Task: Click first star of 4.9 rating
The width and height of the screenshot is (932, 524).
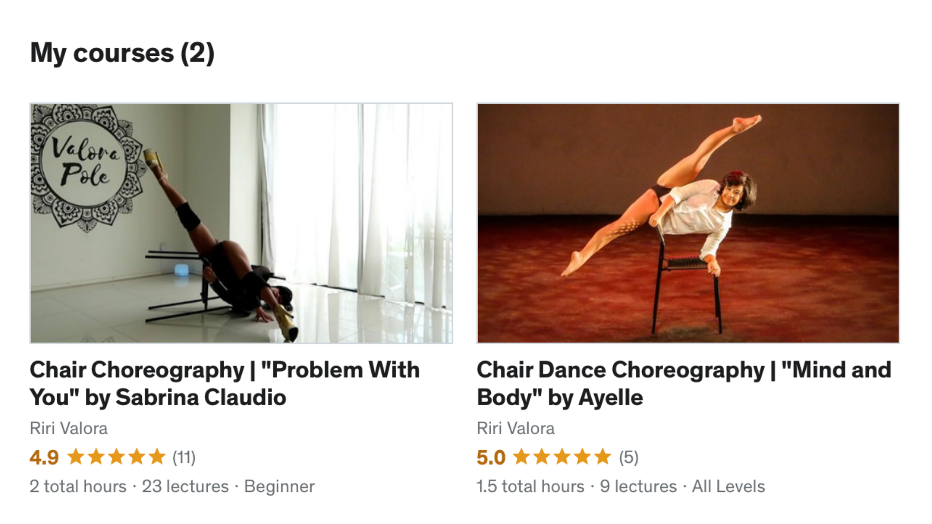Action: pyautogui.click(x=76, y=457)
